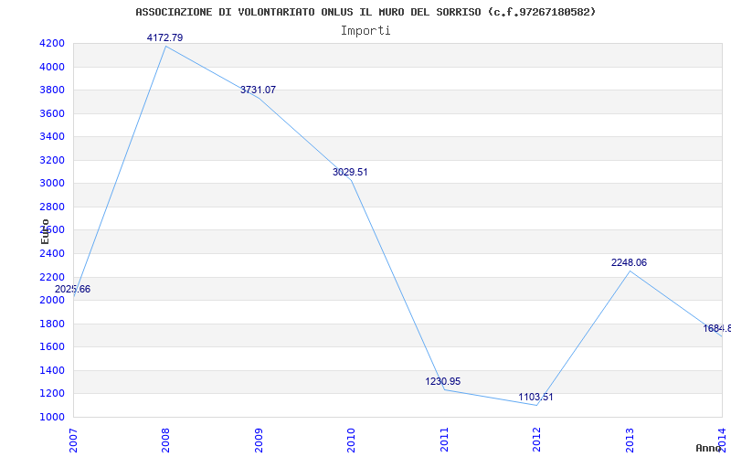Click the x-axis year 2008

[165, 440]
